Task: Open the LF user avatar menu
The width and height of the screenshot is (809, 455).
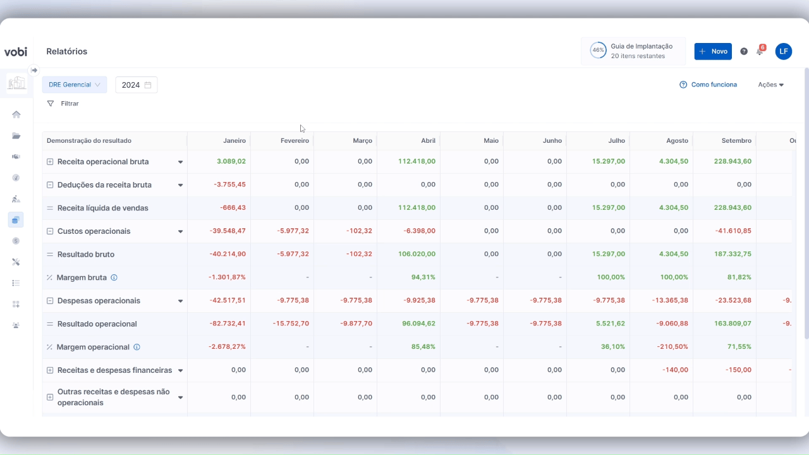Action: tap(784, 51)
